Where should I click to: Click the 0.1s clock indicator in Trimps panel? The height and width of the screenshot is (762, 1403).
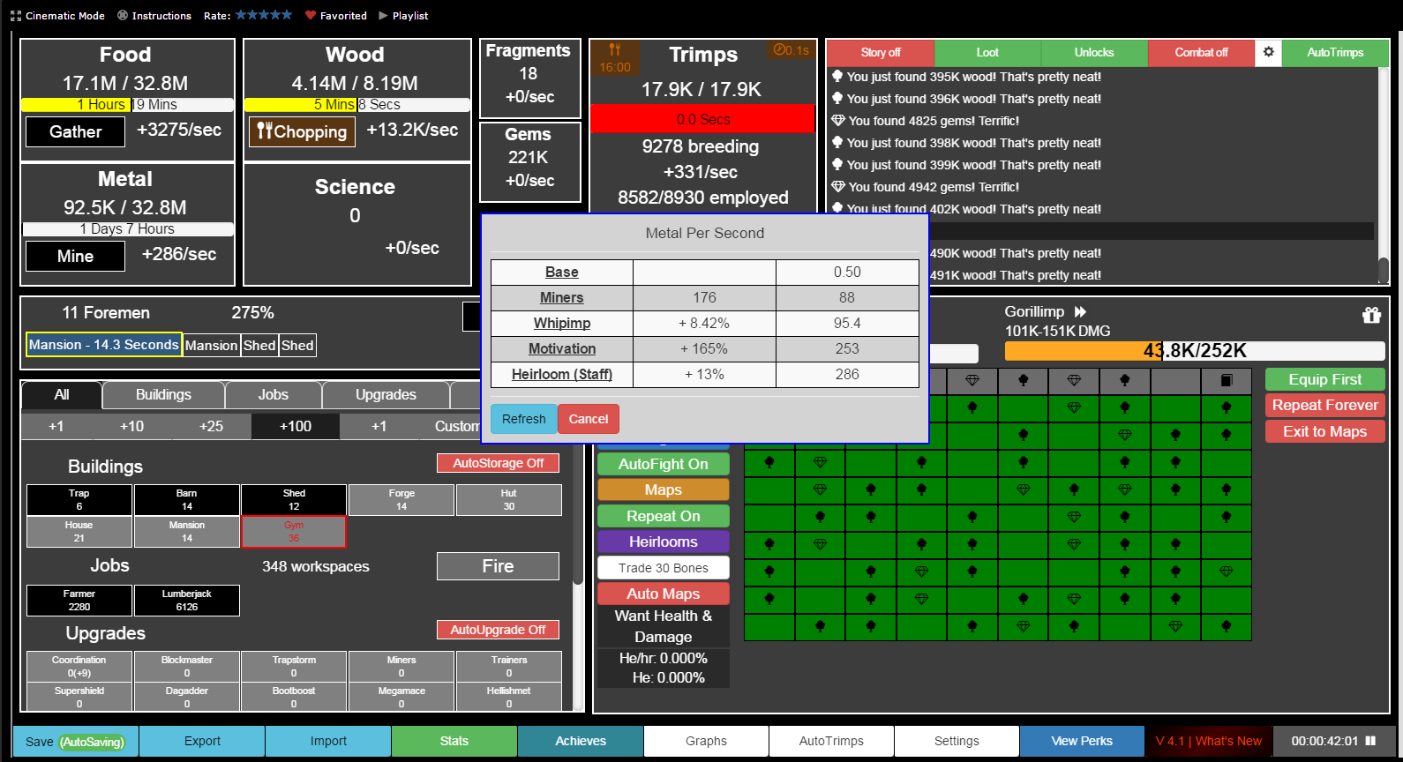click(x=792, y=50)
